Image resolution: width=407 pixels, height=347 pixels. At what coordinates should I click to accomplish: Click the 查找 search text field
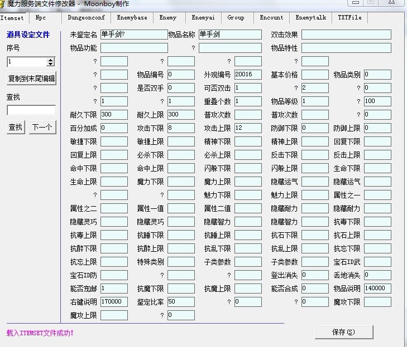click(x=31, y=110)
